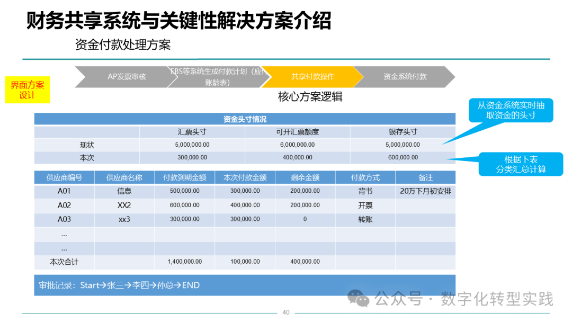Click 现状 value under 汇票头寸
This screenshot has width=572, height=322.
coord(192,145)
